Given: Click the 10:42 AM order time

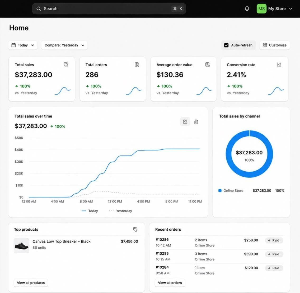Looking at the screenshot, I should pyautogui.click(x=163, y=245).
